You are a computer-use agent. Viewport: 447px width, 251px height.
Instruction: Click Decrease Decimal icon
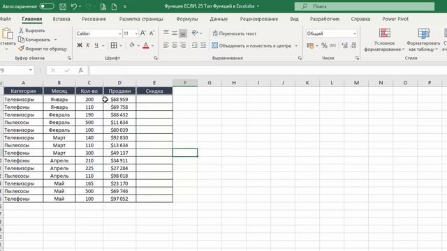(353, 45)
